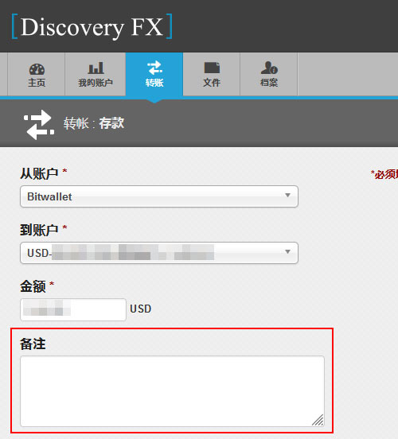Click the large transfer arrows header icon
The image size is (398, 439).
[39, 125]
